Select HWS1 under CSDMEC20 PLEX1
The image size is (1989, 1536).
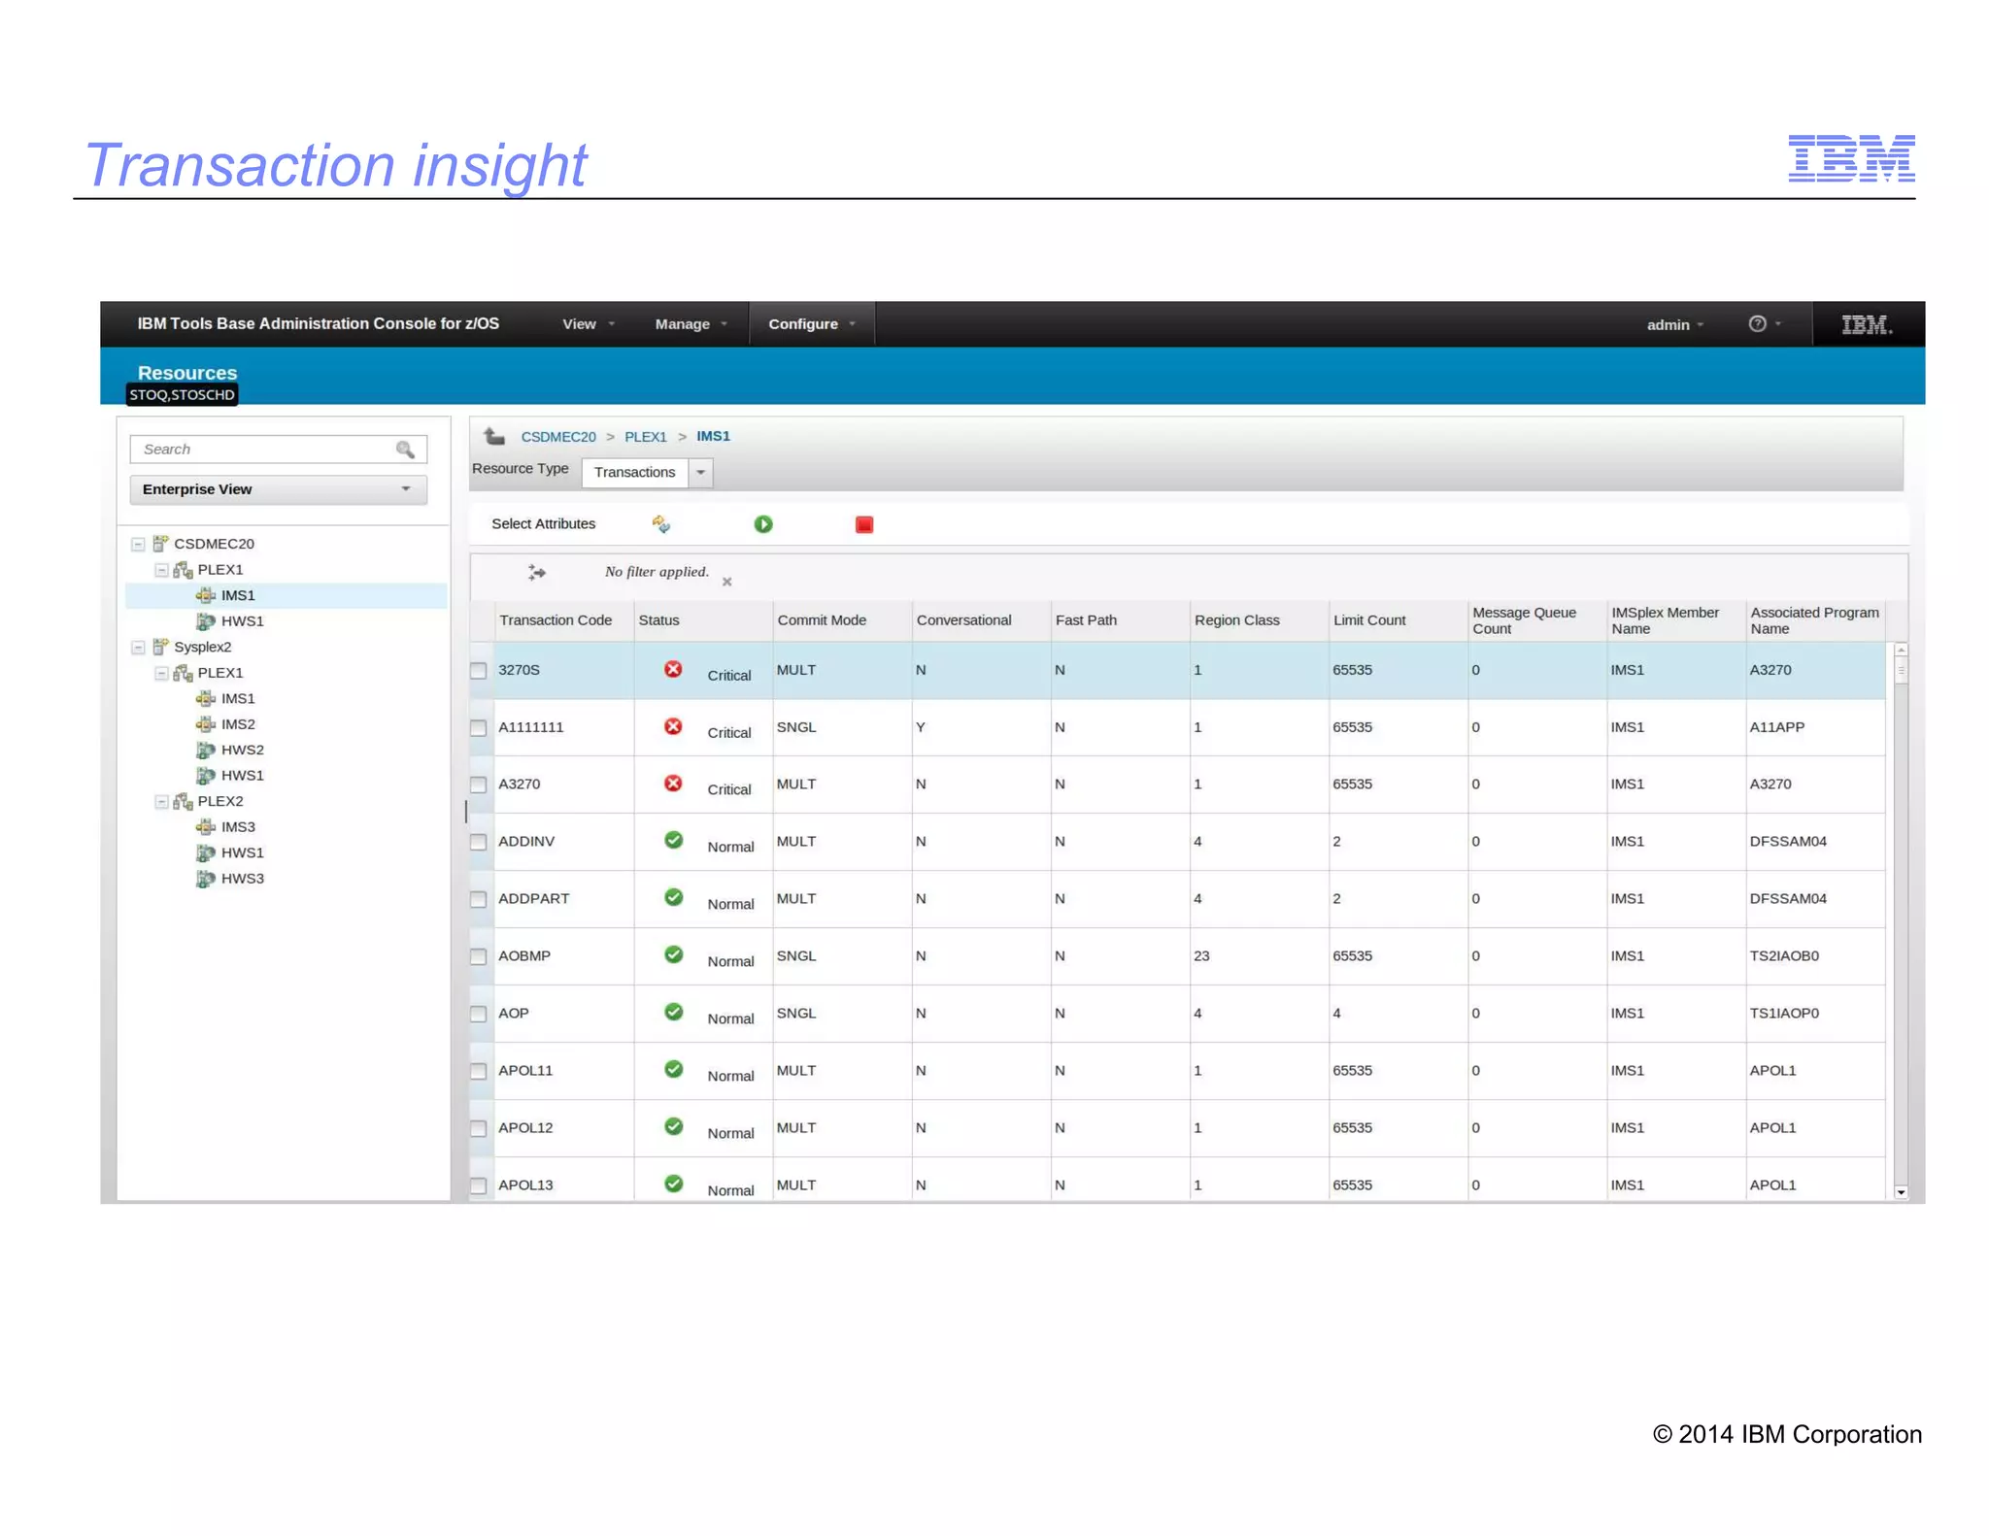click(242, 620)
